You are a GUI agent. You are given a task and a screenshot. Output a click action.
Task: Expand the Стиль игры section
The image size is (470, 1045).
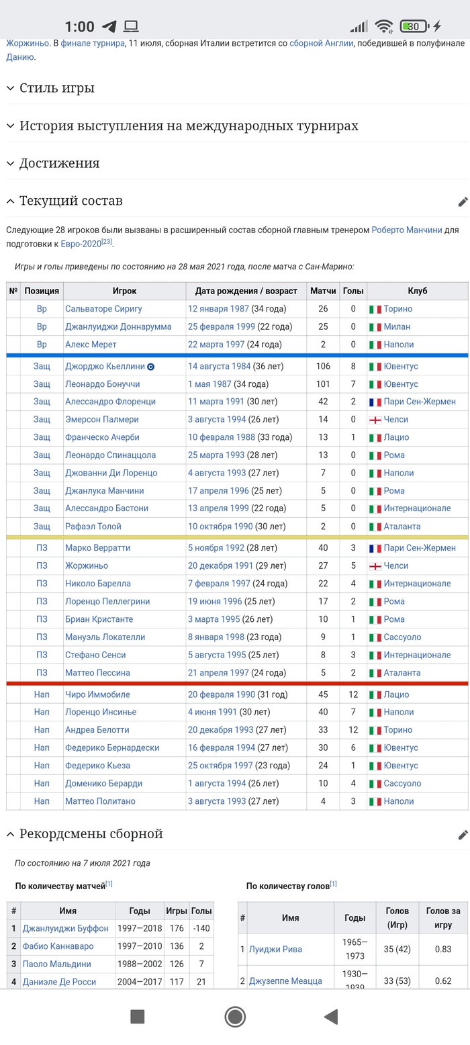[x=57, y=88]
